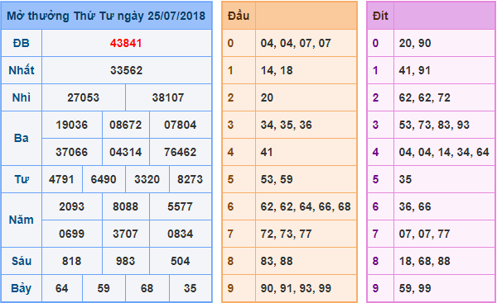Select Đít values "53, 73, 83, 93"
The height and width of the screenshot is (303, 497).
[434, 125]
